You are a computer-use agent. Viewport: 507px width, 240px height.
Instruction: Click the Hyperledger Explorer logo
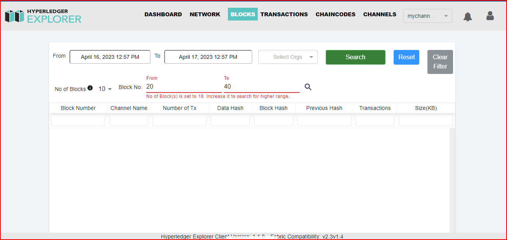43,15
